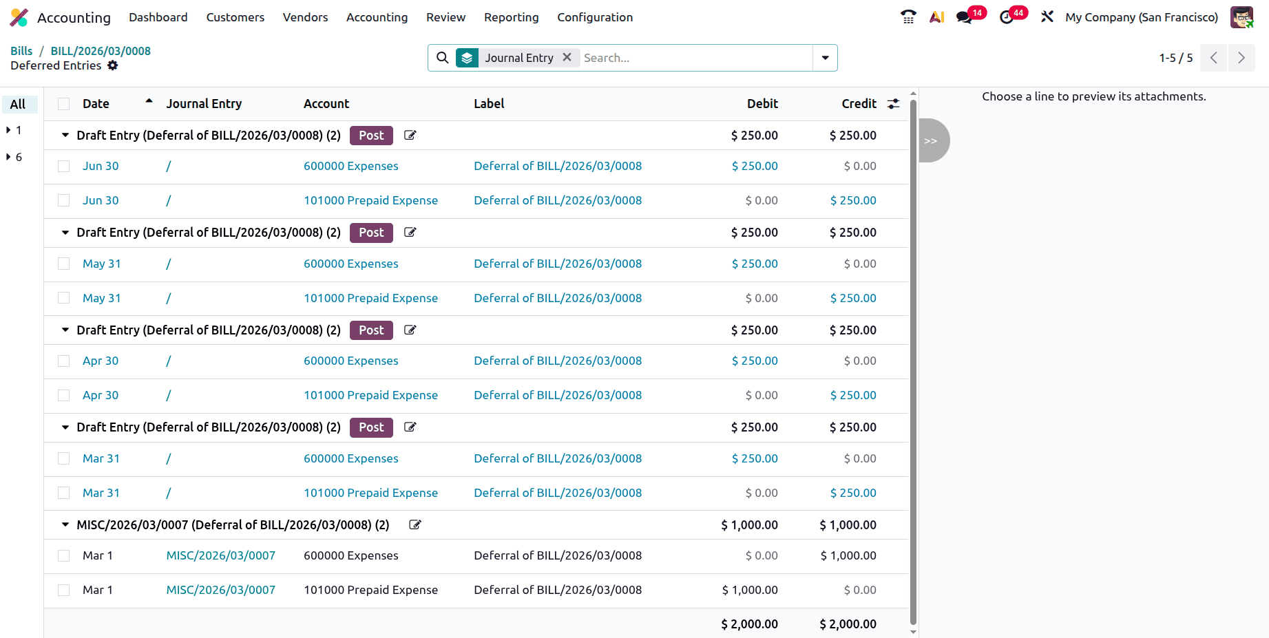
Task: Click the pager counter 1-5 / 5
Action: pos(1176,58)
